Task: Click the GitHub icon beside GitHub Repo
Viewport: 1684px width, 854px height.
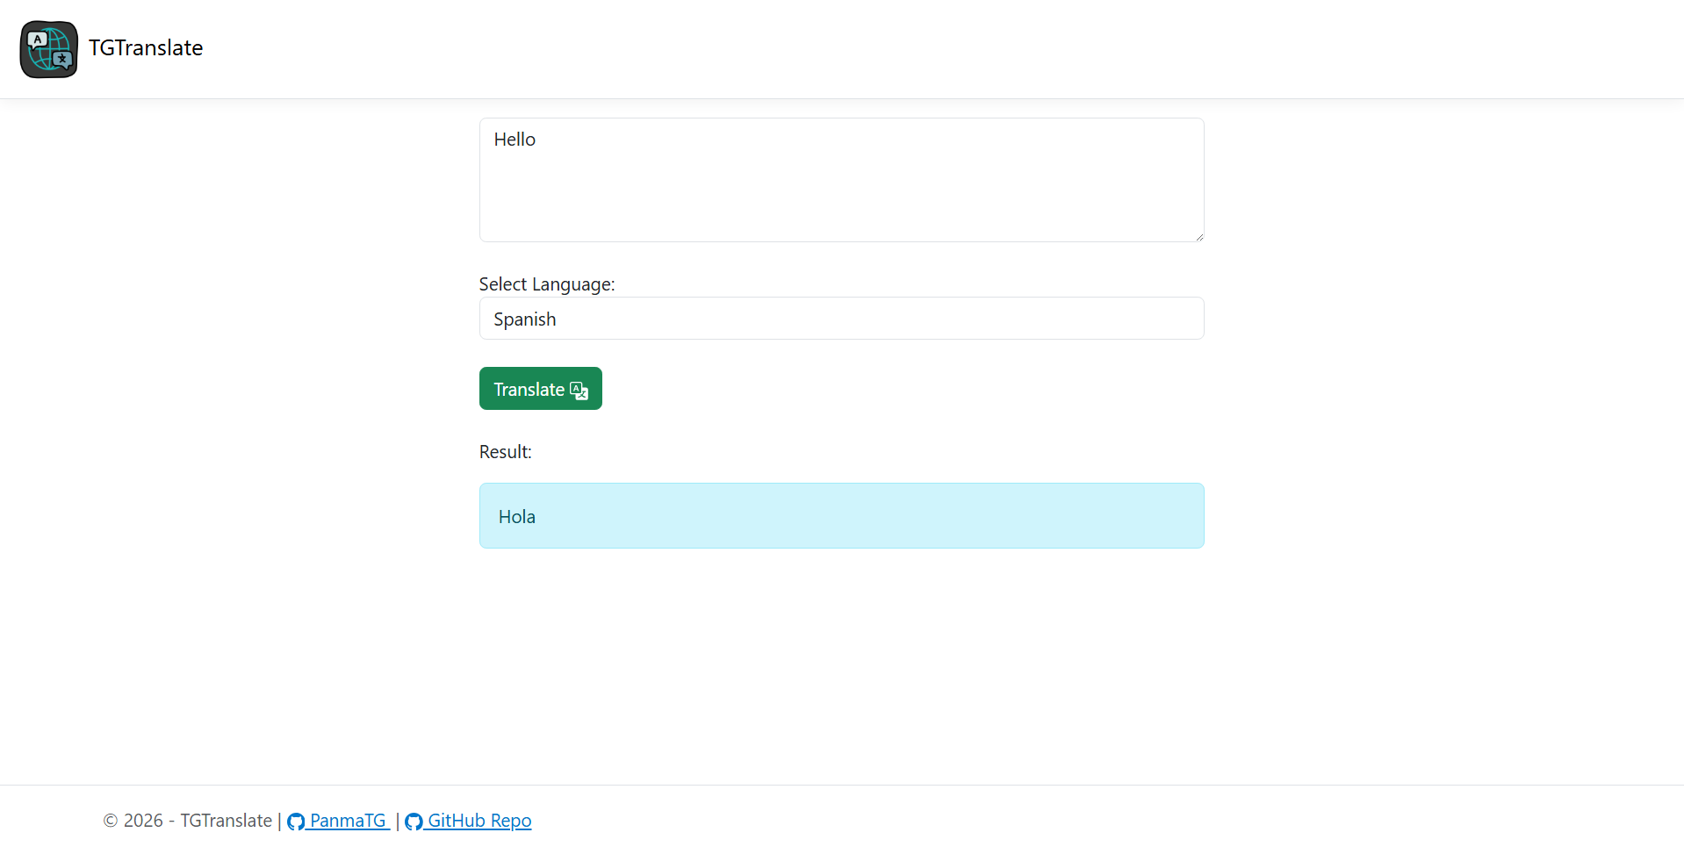Action: [414, 822]
